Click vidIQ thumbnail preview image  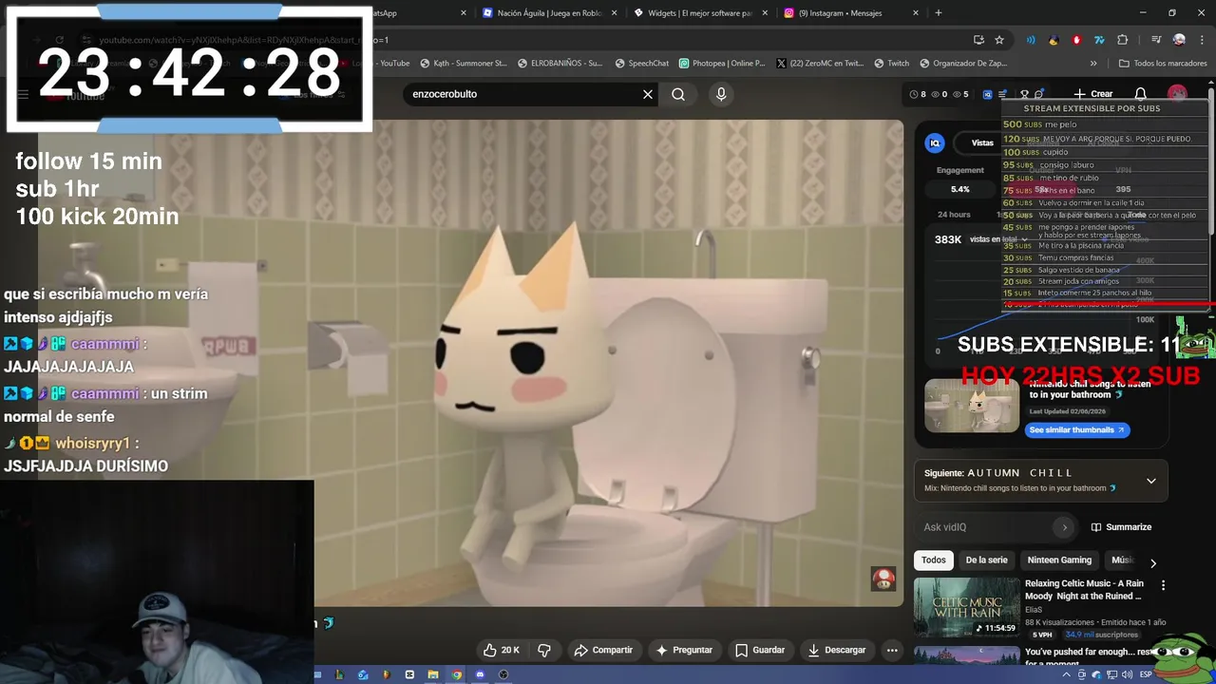click(972, 406)
